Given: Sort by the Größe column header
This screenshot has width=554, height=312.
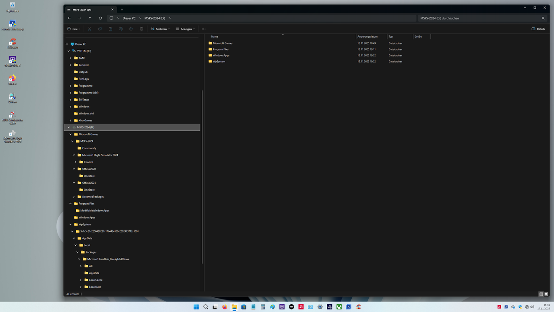Looking at the screenshot, I should pyautogui.click(x=418, y=36).
